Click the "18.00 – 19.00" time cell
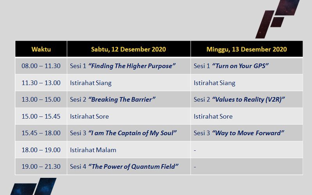 coord(41,150)
